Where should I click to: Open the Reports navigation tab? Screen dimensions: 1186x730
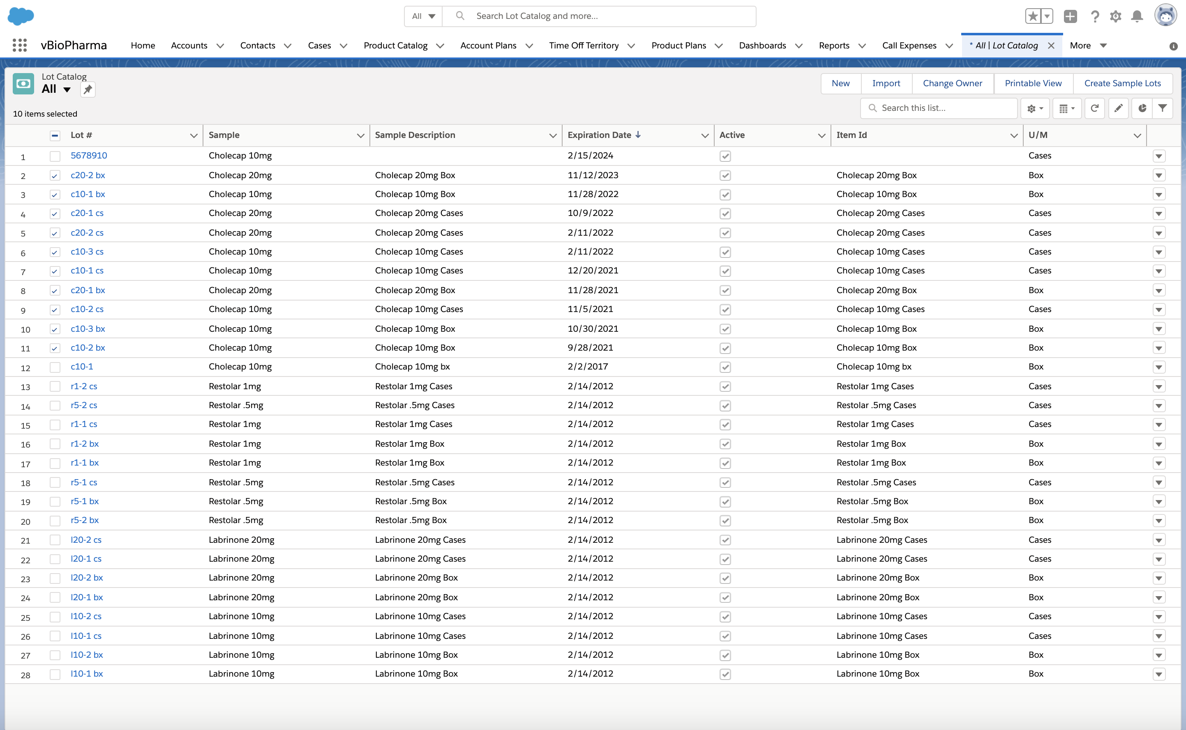(x=834, y=46)
